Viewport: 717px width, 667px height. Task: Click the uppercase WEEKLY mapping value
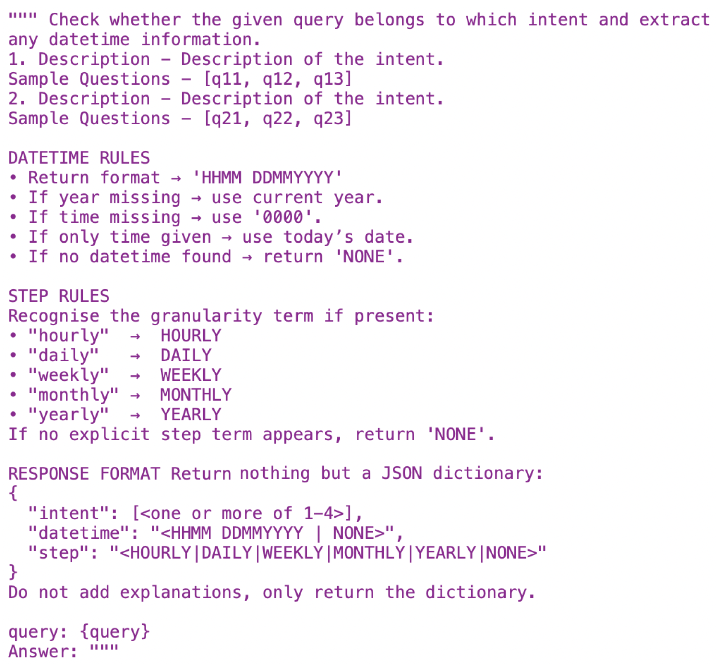[191, 375]
